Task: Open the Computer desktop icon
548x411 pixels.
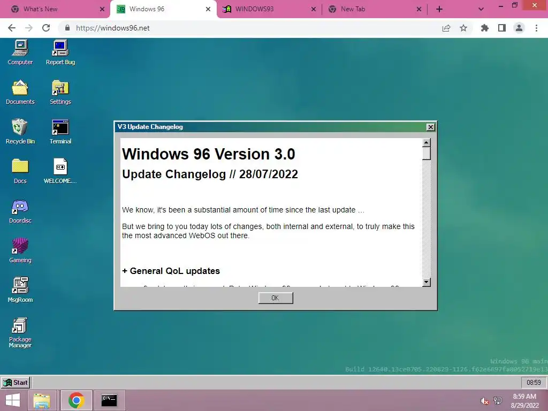Action: [20, 52]
